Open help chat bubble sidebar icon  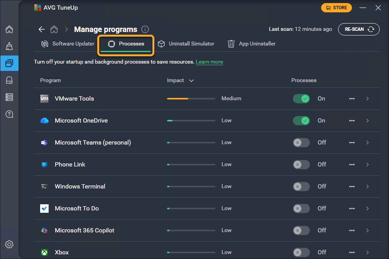[9, 114]
